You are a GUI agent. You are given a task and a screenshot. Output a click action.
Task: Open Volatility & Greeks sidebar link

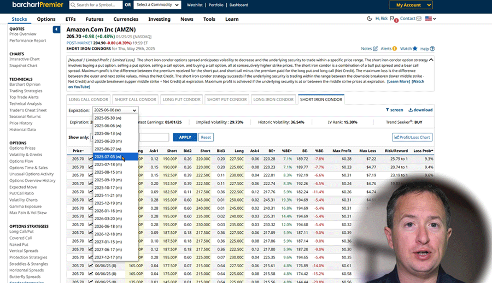pyautogui.click(x=26, y=155)
